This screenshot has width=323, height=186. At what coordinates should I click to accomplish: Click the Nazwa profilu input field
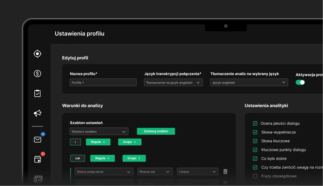[x=103, y=83]
